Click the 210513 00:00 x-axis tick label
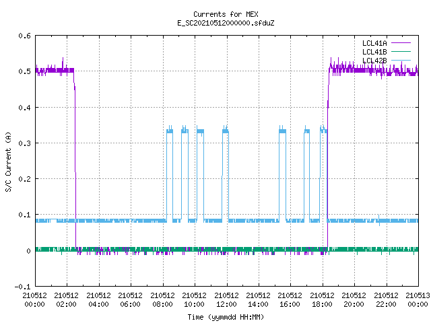This screenshot has height=323, width=431. pos(418,300)
